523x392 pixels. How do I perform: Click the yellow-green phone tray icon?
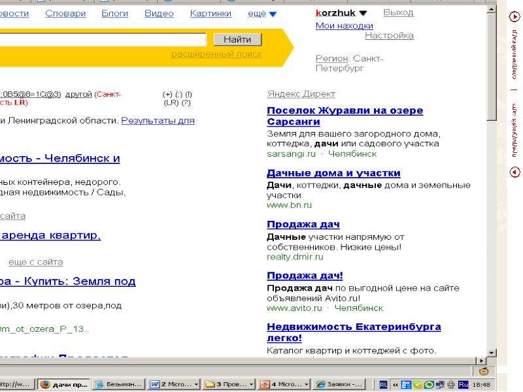click(418, 385)
